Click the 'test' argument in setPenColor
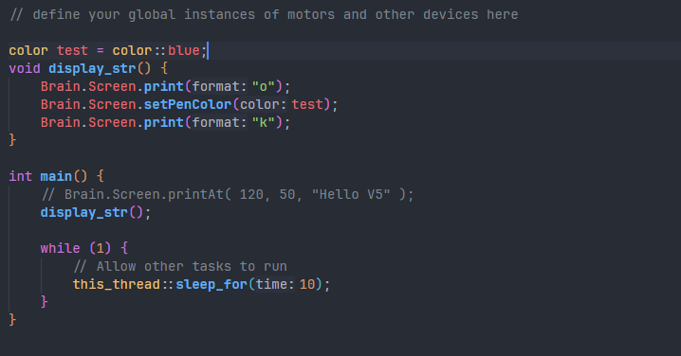The image size is (681, 356). pos(307,104)
